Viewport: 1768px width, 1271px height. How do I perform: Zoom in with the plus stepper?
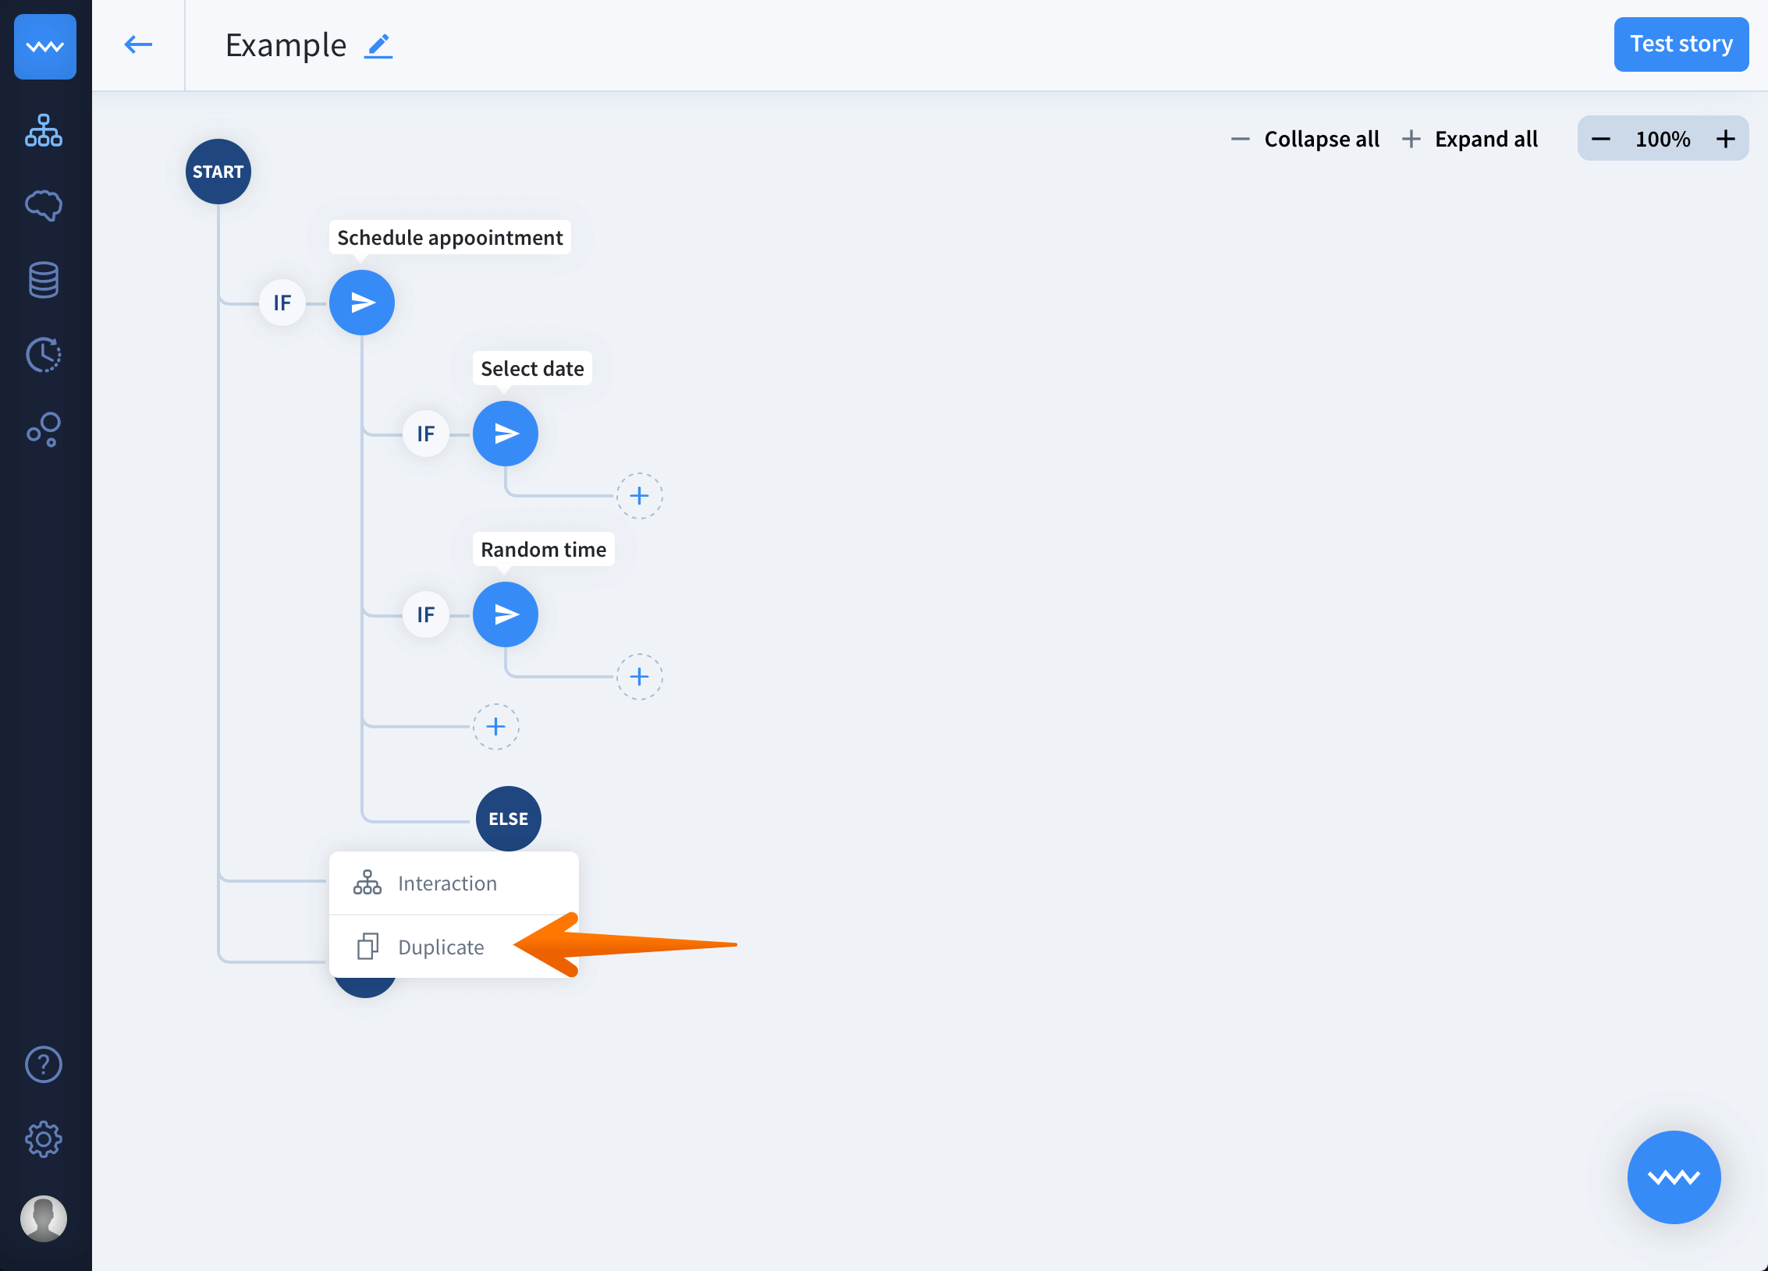click(1726, 139)
